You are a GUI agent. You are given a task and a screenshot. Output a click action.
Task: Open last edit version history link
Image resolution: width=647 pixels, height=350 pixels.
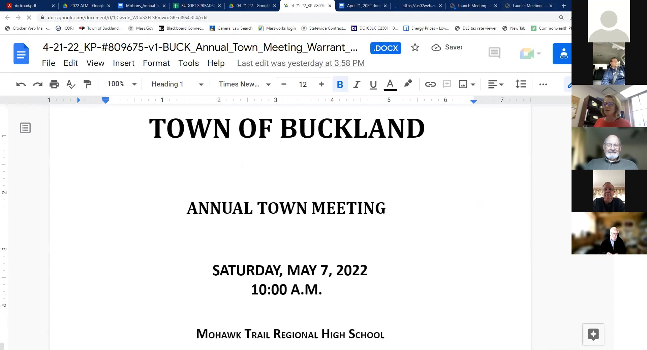tap(301, 63)
